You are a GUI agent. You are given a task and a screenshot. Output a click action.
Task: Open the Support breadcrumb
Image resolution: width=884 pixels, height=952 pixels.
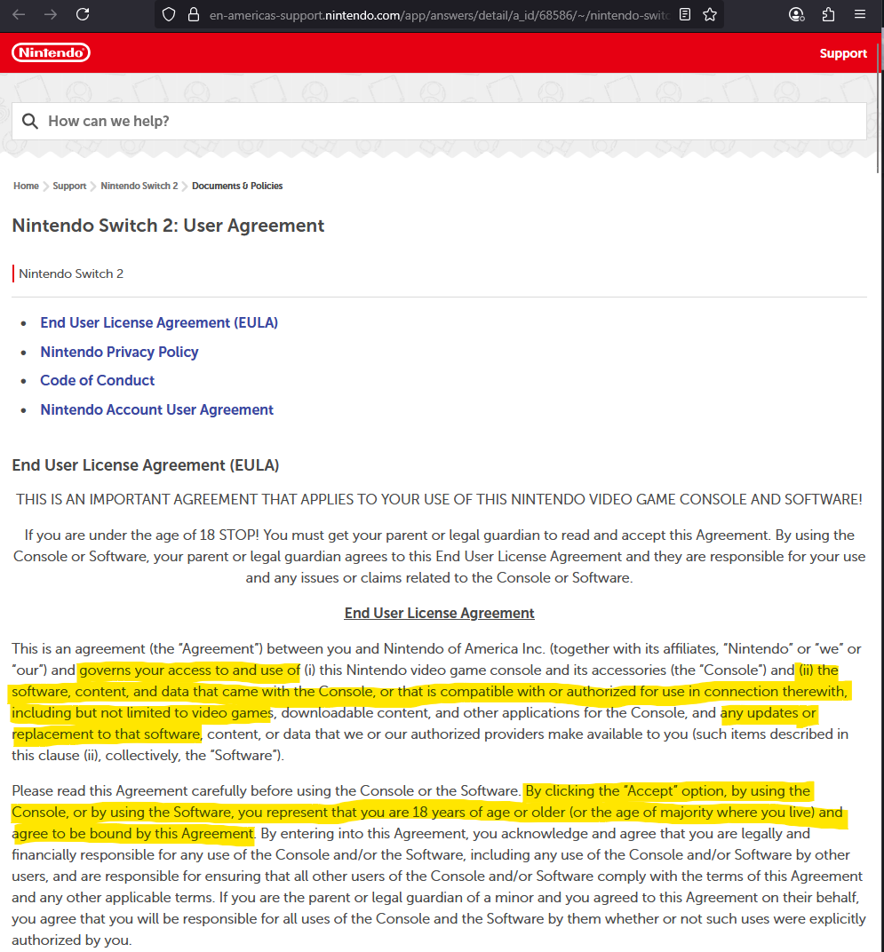tap(69, 186)
